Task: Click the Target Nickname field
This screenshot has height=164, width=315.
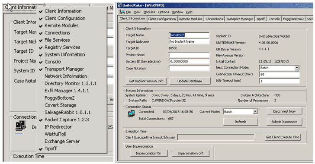Action: coord(189,41)
